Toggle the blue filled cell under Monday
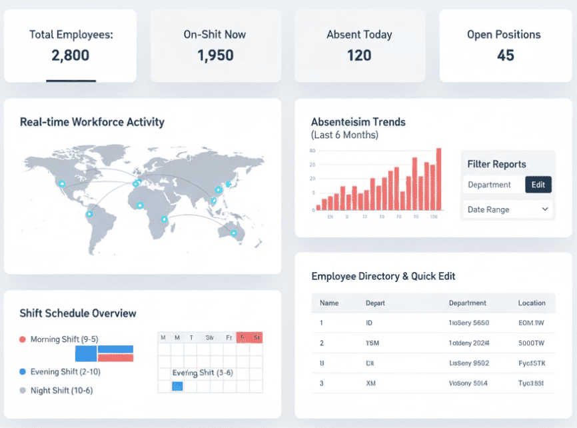This screenshot has height=428, width=577. click(x=177, y=385)
